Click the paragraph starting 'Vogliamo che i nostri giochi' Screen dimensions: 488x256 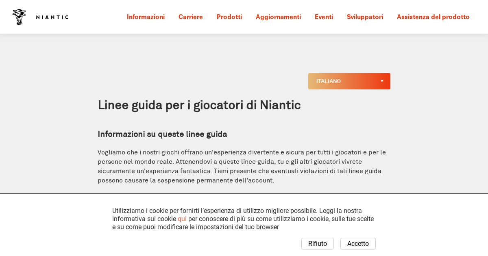point(243,166)
